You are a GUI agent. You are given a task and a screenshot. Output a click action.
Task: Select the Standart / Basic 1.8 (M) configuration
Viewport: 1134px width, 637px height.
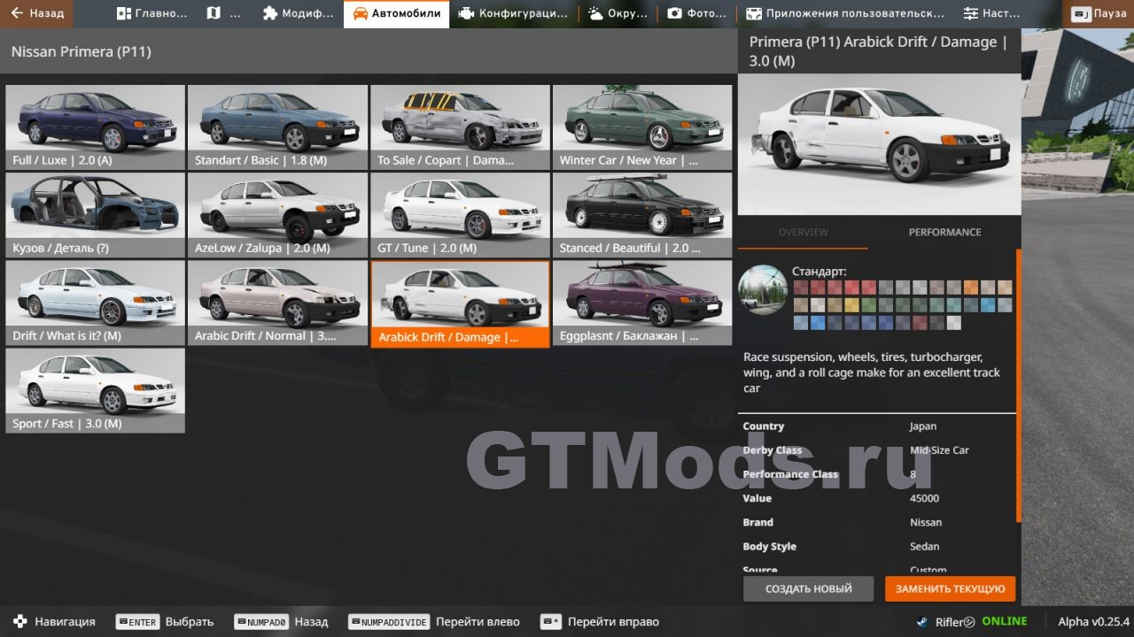(x=277, y=127)
